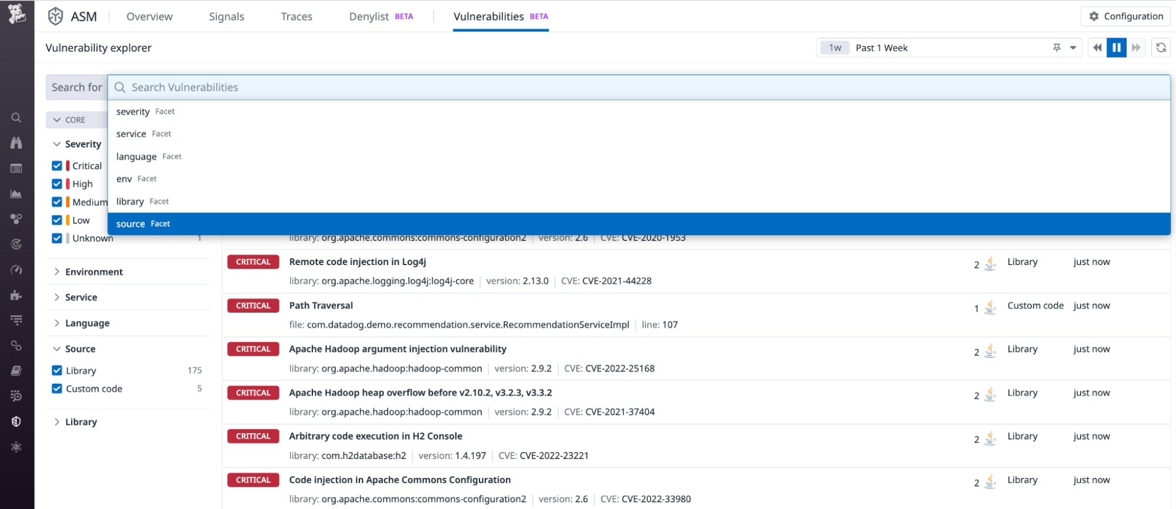Open Arbitrary code execution in H2 Console
Screen dimensions: 1176x509
click(x=375, y=436)
